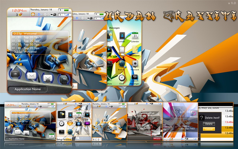Image resolution: width=238 pixels, height=149 pixels.
Task: Click the yellow Cancel button in the dialog
Action: (209, 129)
